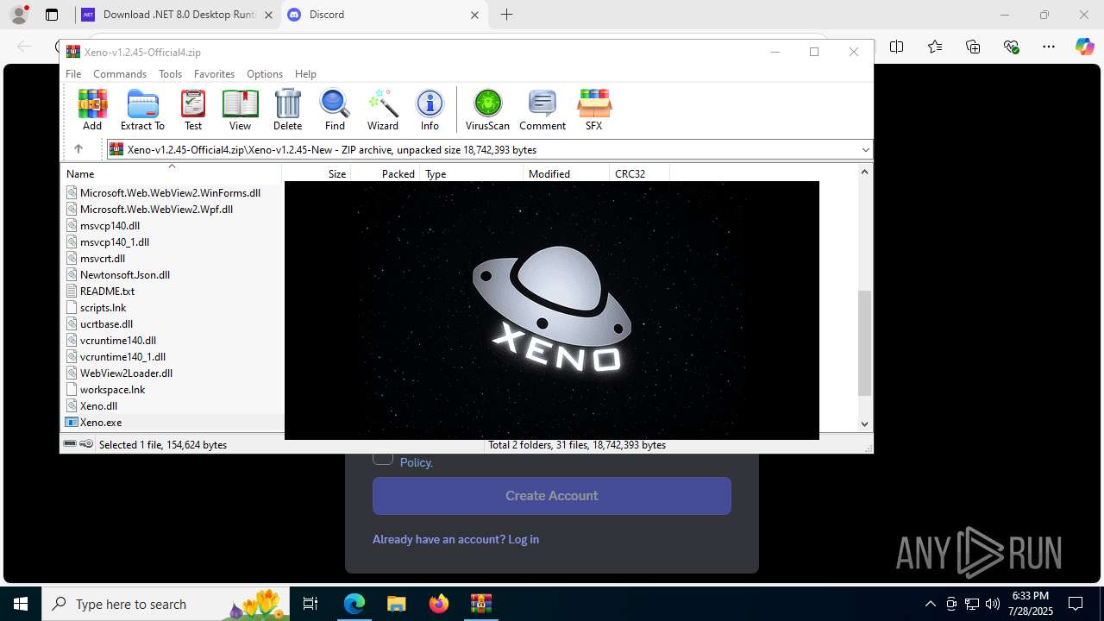This screenshot has width=1104, height=621.
Task: Click Create Account on Discord page
Action: [552, 496]
